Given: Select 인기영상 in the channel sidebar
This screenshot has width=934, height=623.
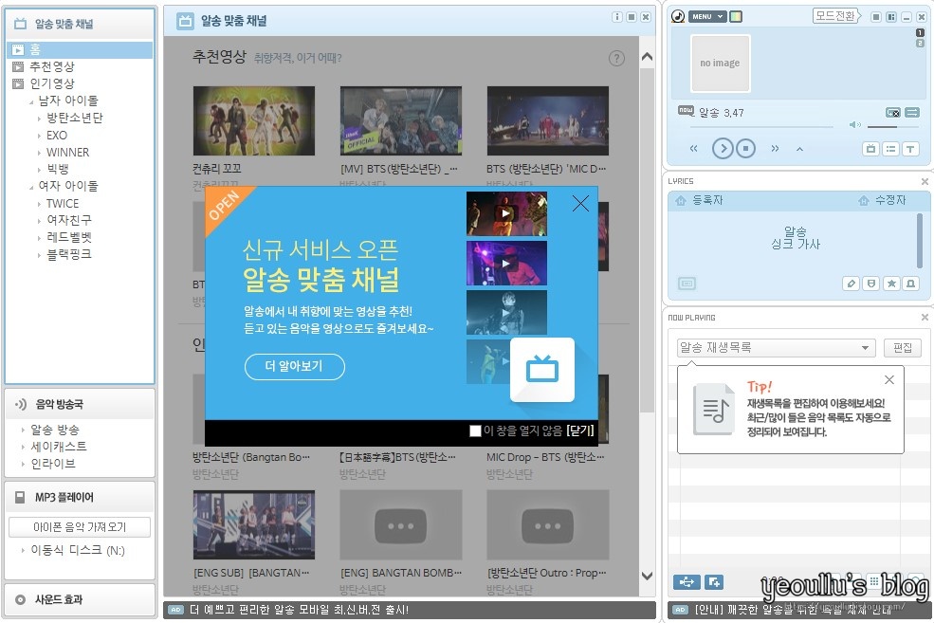Looking at the screenshot, I should 52,84.
